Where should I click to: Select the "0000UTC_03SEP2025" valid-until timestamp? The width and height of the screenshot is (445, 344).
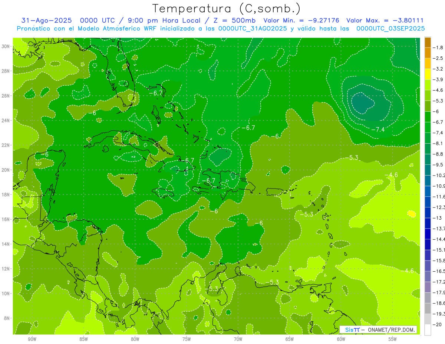390,29
